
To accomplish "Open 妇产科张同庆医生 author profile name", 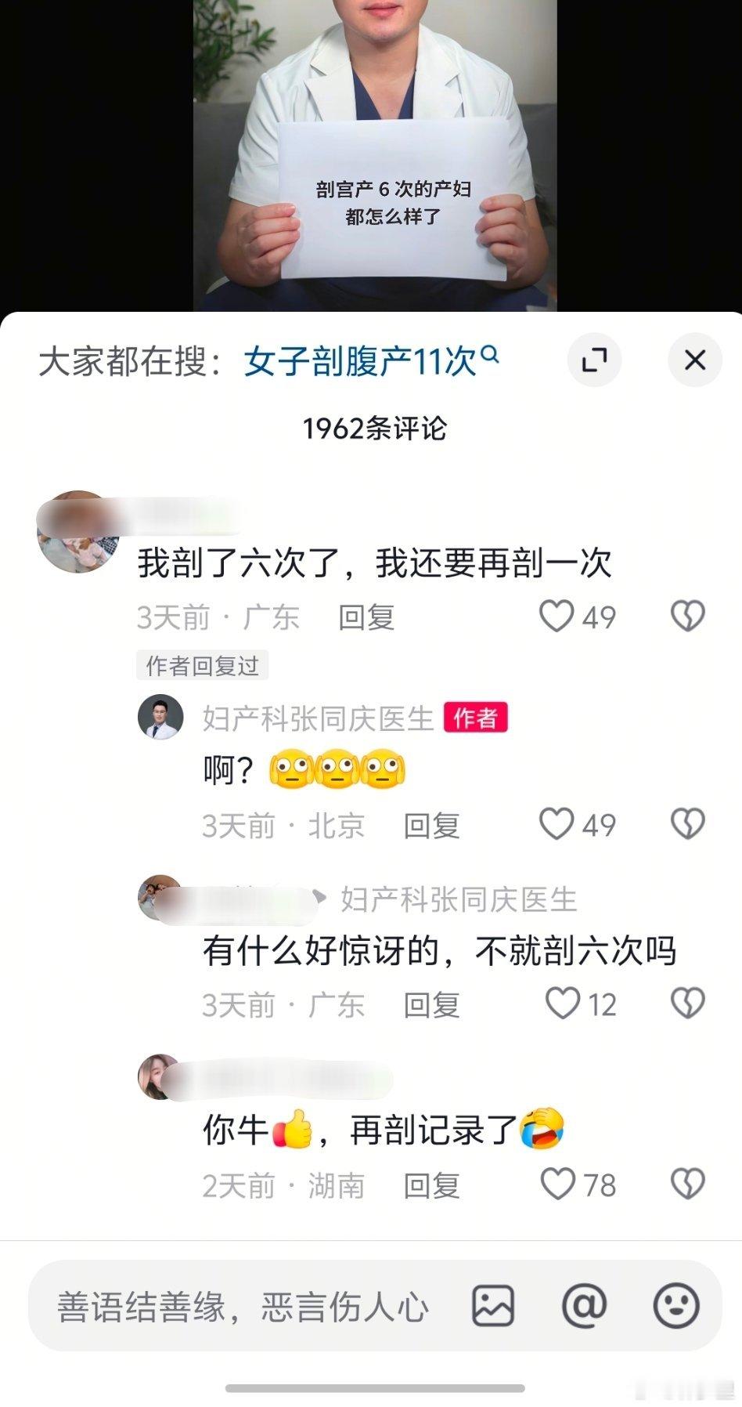I will (319, 718).
